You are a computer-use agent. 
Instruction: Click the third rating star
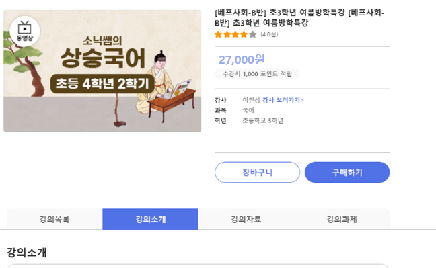click(x=235, y=34)
